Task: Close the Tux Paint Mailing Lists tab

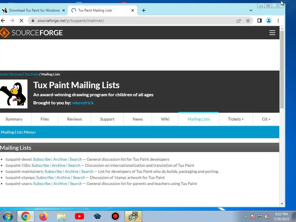Action: point(133,10)
